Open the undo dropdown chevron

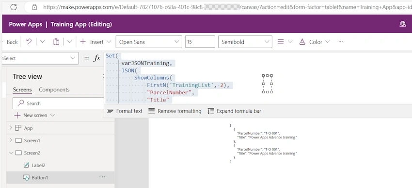[x=42, y=42]
